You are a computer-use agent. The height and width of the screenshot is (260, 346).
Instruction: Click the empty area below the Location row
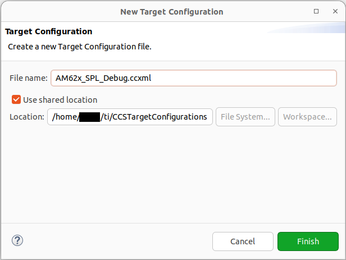point(173,174)
